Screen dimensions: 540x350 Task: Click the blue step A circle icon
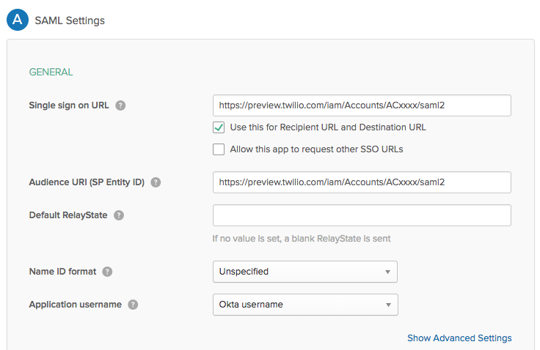coord(18,20)
